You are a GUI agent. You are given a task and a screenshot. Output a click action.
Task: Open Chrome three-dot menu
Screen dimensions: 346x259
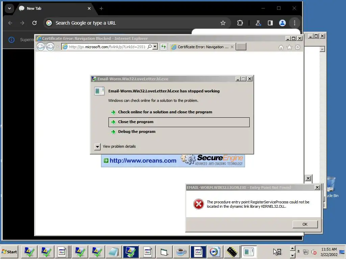point(295,23)
